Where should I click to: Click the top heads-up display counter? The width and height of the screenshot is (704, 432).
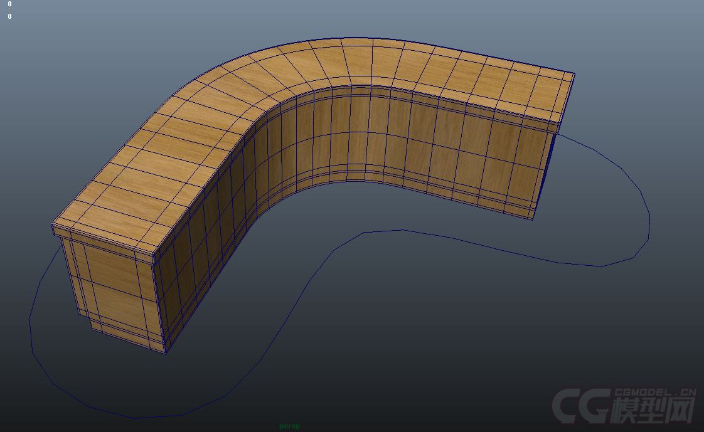tap(9, 5)
